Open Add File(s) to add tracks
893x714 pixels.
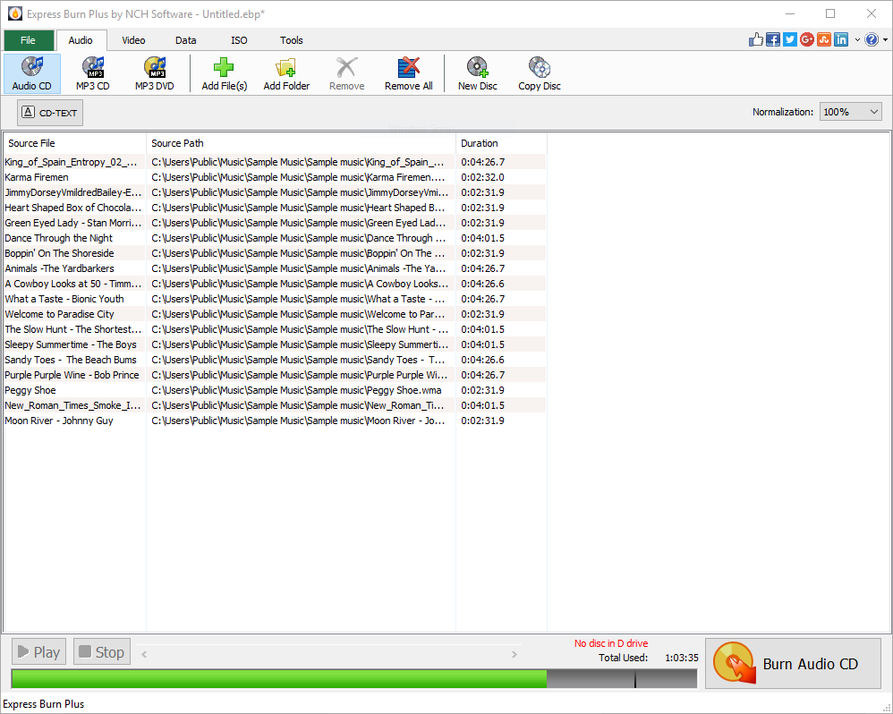223,72
